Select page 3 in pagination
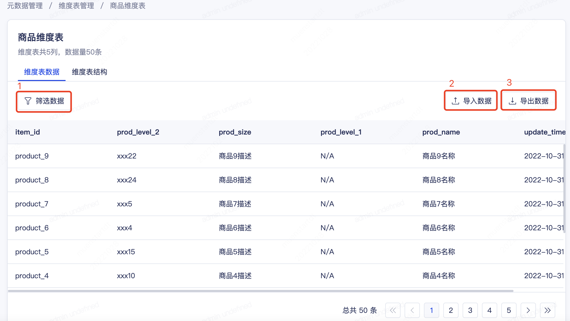Viewport: 570px width, 321px height. coord(470,310)
